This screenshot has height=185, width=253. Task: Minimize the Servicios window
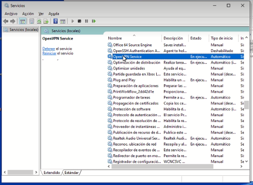214,6
